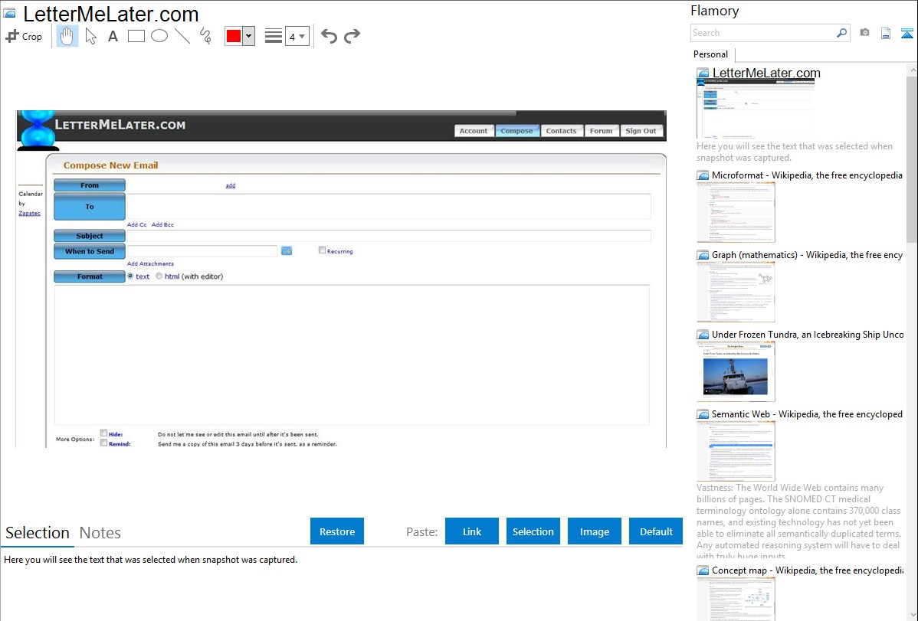Open the LetterMeLater.com snapshot thumbnail
The width and height of the screenshot is (918, 621).
click(756, 109)
